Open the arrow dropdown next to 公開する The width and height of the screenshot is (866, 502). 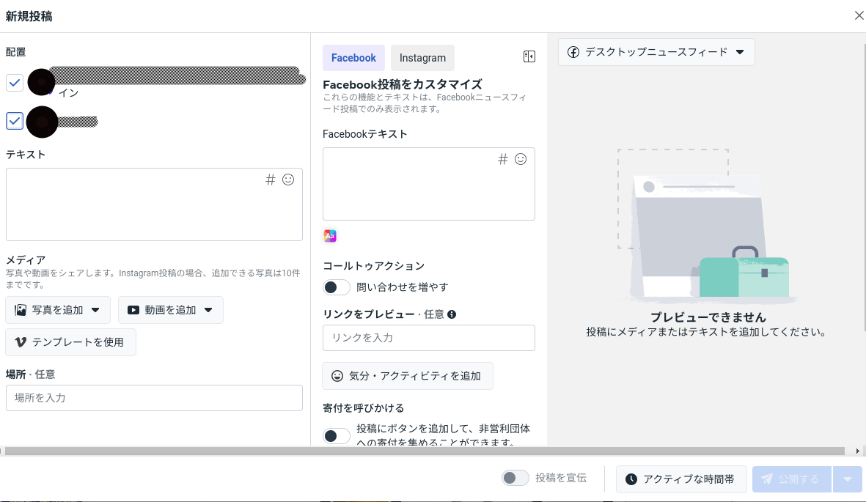click(x=847, y=479)
